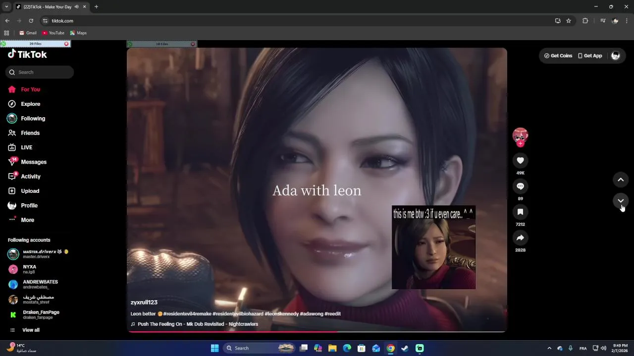Image resolution: width=634 pixels, height=356 pixels.
Task: Go back in browser history
Action: [7, 21]
